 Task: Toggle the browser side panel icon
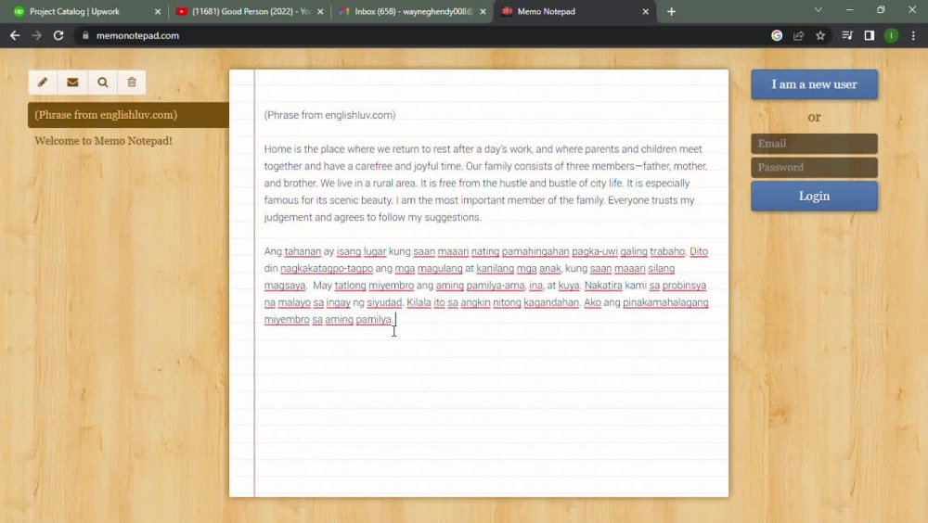[869, 35]
